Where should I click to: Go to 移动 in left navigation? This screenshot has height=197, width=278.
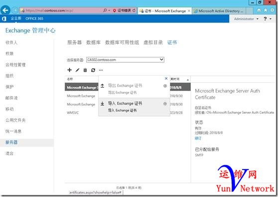9,109
